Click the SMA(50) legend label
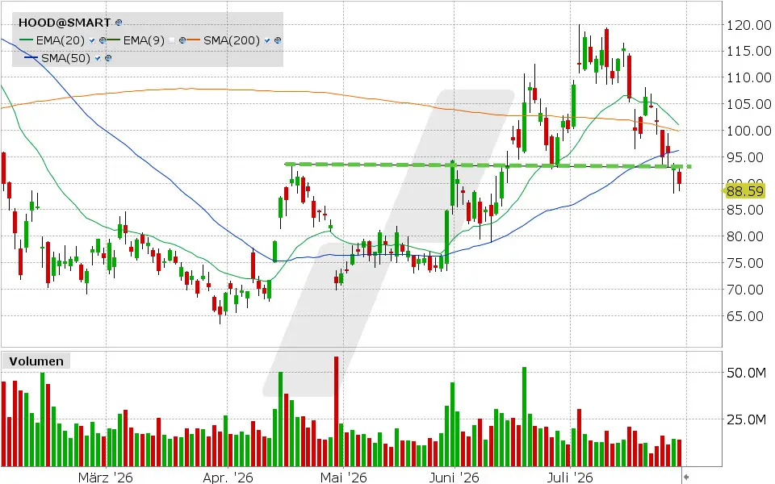The height and width of the screenshot is (484, 775). point(65,58)
